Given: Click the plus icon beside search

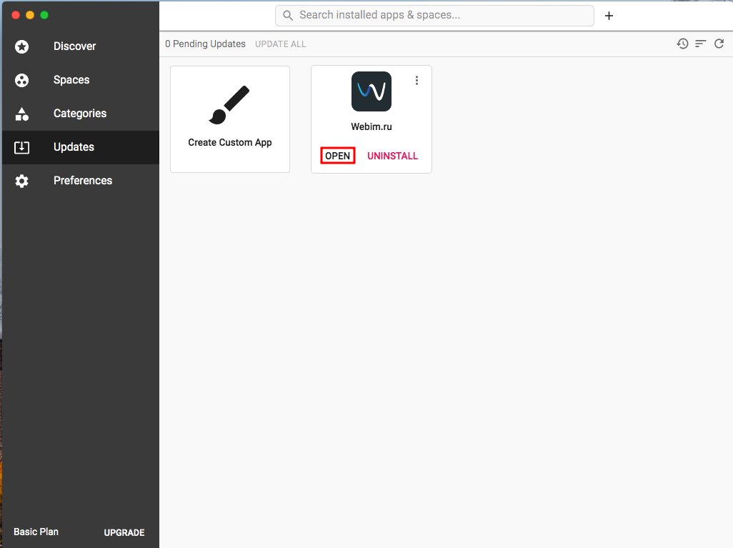Looking at the screenshot, I should tap(609, 16).
